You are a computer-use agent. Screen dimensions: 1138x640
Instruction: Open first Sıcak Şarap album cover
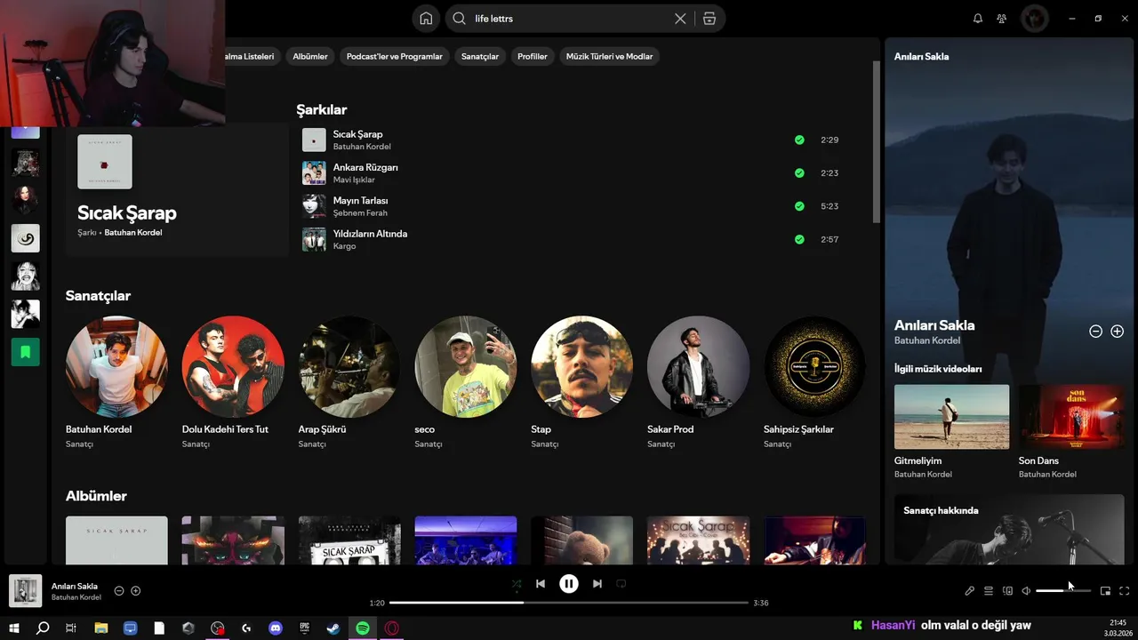[x=116, y=540]
